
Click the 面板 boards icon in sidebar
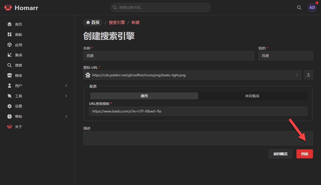coord(10,35)
